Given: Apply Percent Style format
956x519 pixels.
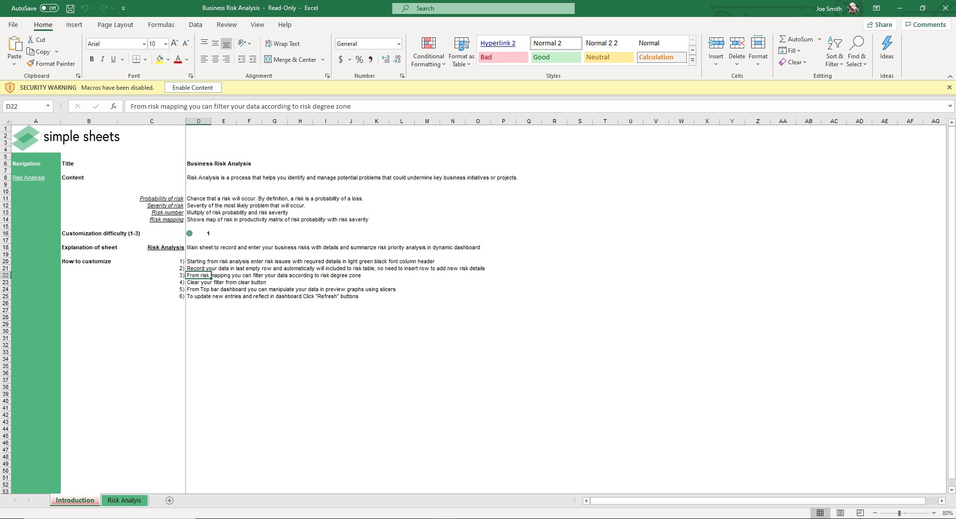Looking at the screenshot, I should pyautogui.click(x=359, y=59).
